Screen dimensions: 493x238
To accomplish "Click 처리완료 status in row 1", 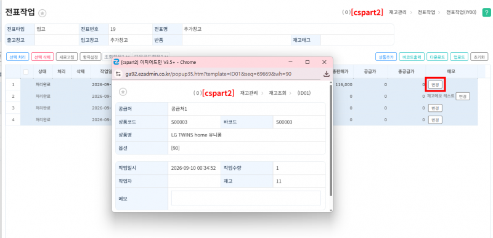I will (43, 84).
